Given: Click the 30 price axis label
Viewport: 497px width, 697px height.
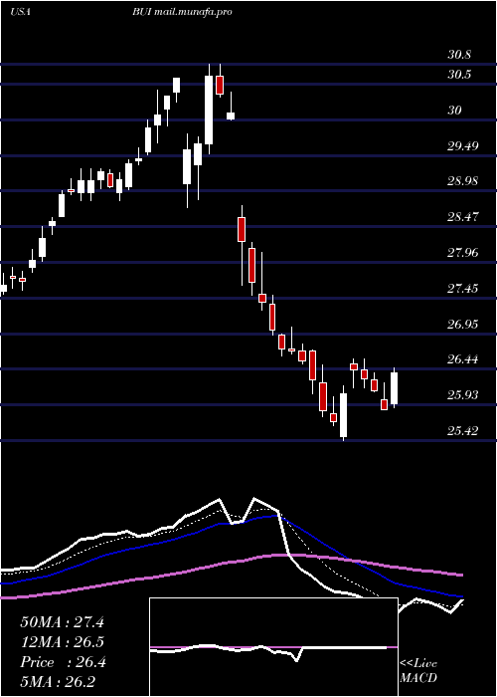Looking at the screenshot, I should 454,110.
